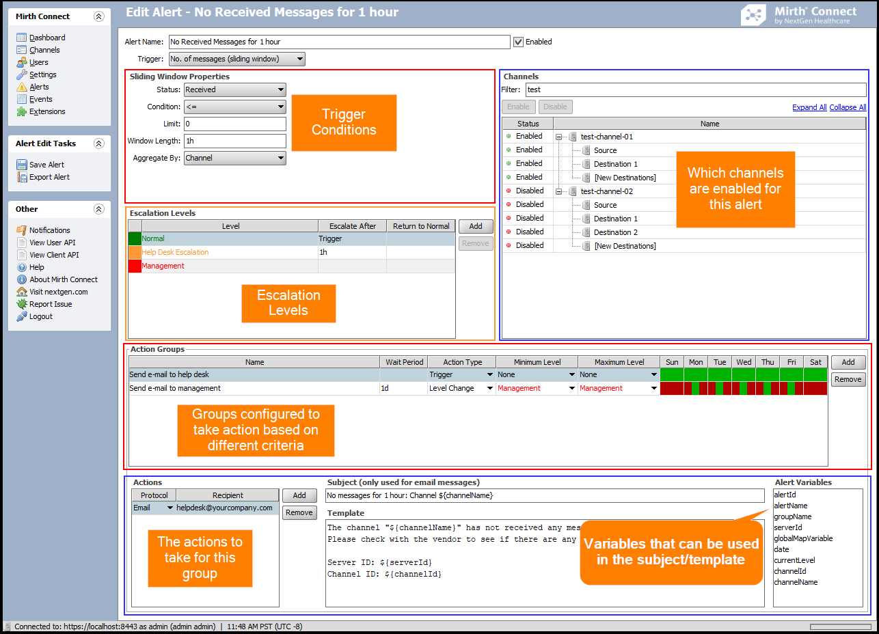Open About Mirth Connect icon
Screen dimensions: 879x634
[21, 279]
